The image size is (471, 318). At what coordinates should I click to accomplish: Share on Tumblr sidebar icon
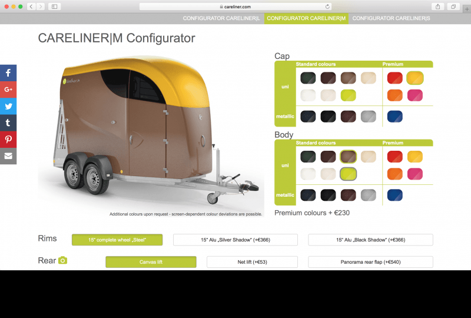pos(8,122)
